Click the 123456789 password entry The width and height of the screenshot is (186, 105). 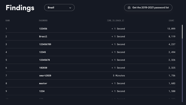click(x=45, y=44)
